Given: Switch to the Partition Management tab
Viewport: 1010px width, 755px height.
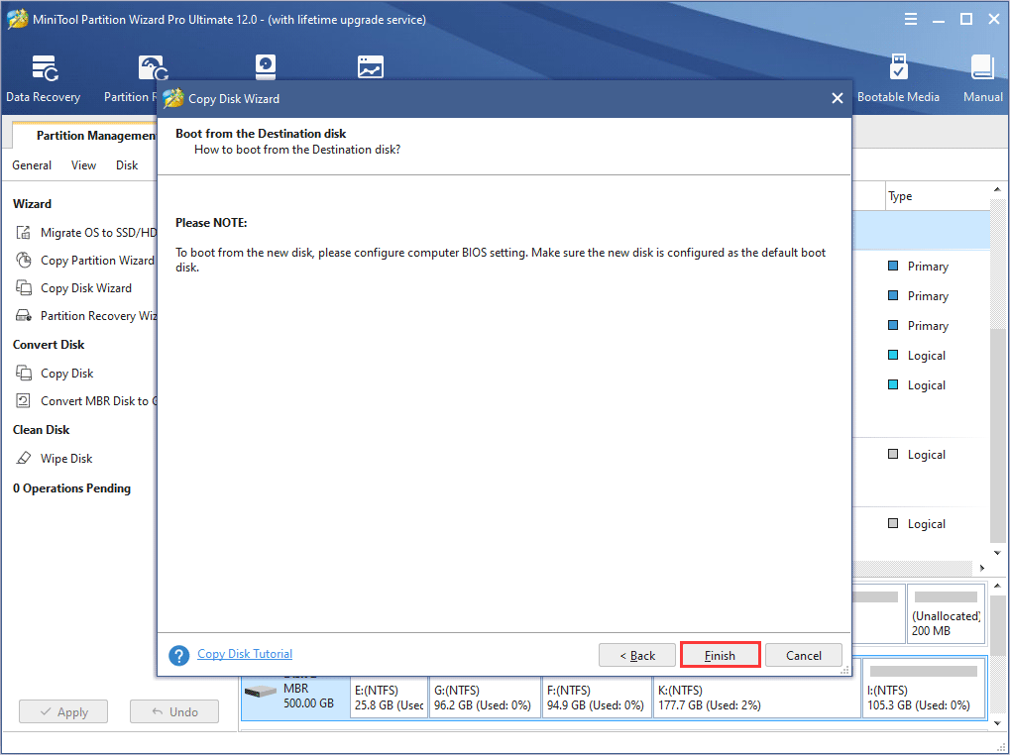Looking at the screenshot, I should point(85,135).
